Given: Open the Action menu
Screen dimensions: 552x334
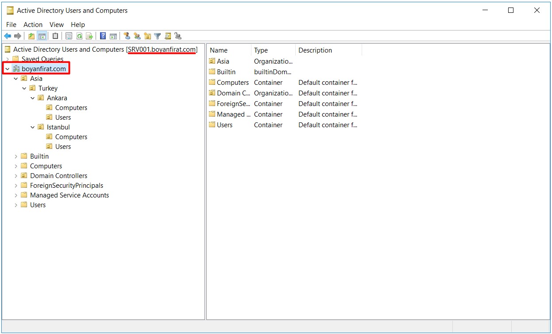Looking at the screenshot, I should click(x=33, y=25).
